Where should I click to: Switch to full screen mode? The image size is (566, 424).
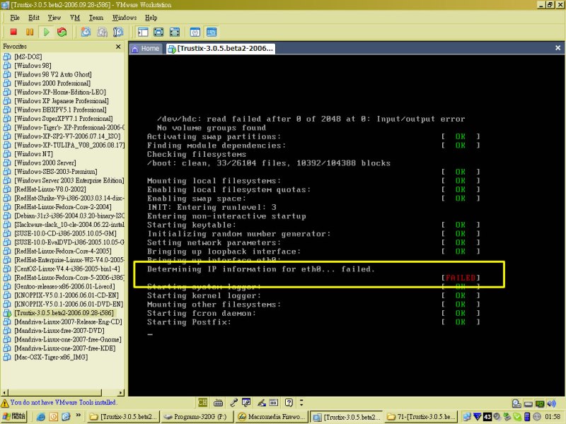point(158,32)
